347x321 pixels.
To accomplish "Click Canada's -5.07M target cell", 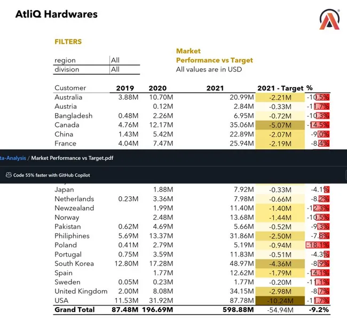I will pyautogui.click(x=280, y=125).
